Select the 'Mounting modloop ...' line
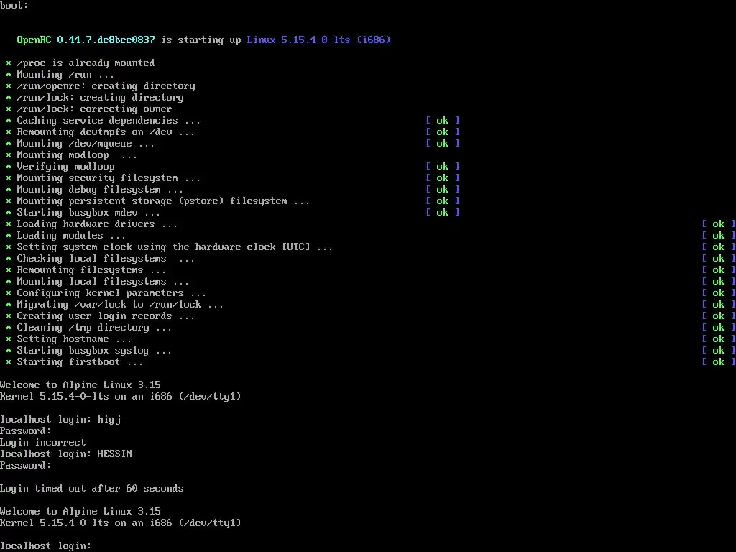This screenshot has height=552, width=736. pos(77,155)
